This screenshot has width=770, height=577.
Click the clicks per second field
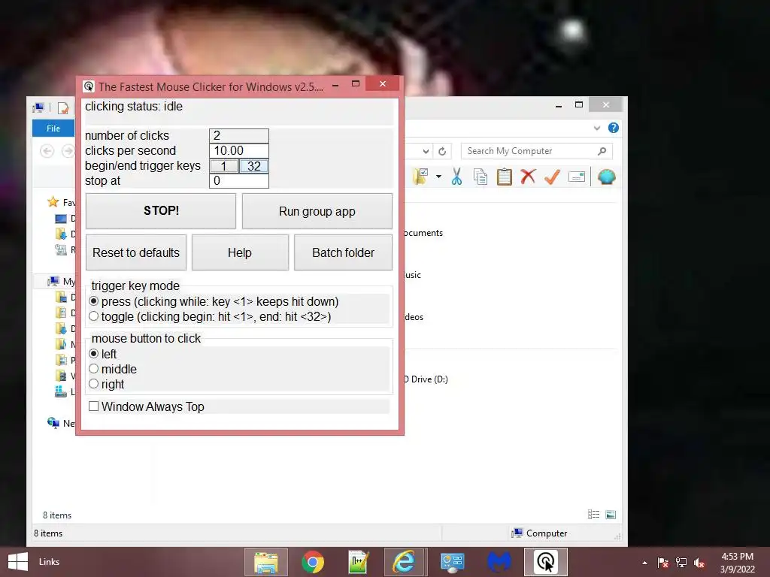238,150
